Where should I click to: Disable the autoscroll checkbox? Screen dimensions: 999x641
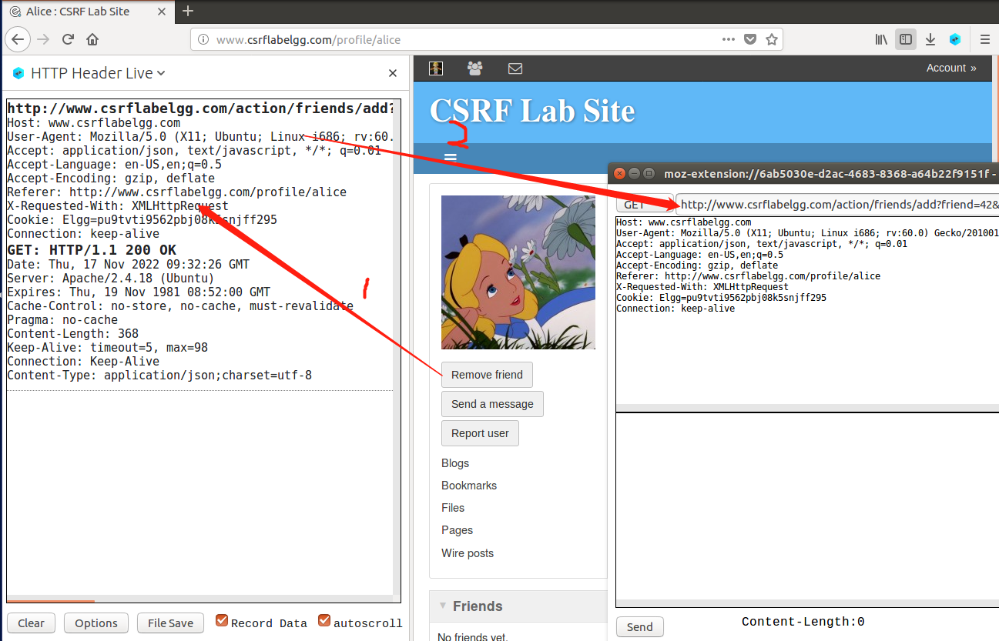324,620
